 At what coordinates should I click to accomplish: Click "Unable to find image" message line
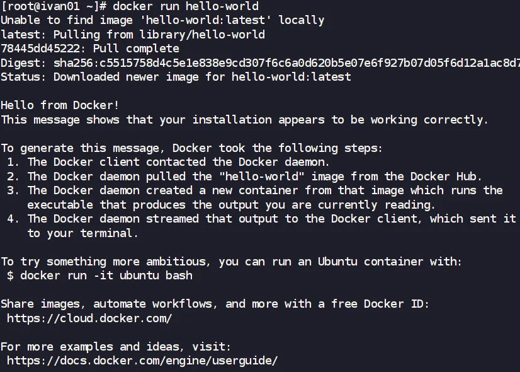[162, 20]
